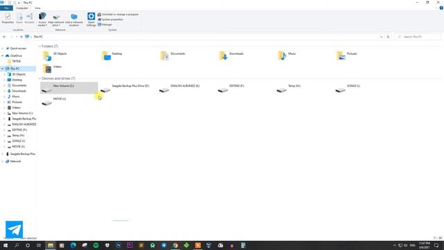The image size is (444, 250).
Task: Select the 3D Objects folder icon
Action: pyautogui.click(x=47, y=56)
